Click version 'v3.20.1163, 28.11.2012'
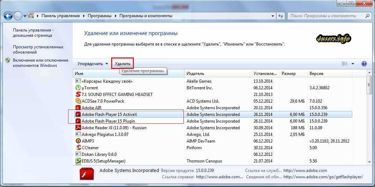Image resolution: width=375 pixels, height=187 pixels. point(330,141)
